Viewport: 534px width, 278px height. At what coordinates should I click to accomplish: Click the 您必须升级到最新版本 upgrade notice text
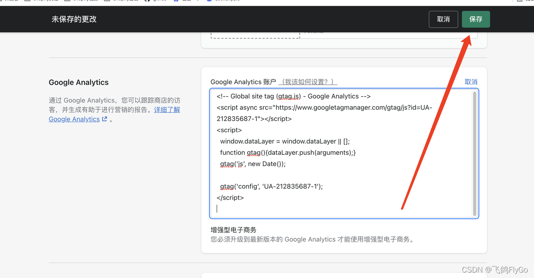click(312, 239)
